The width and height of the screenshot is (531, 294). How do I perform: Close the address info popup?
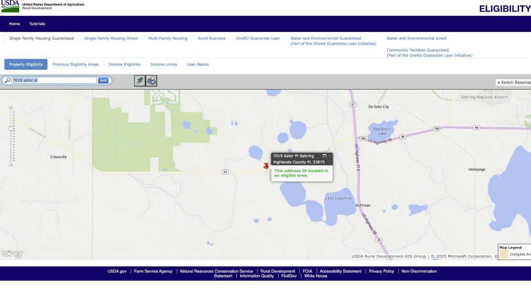[x=331, y=156]
